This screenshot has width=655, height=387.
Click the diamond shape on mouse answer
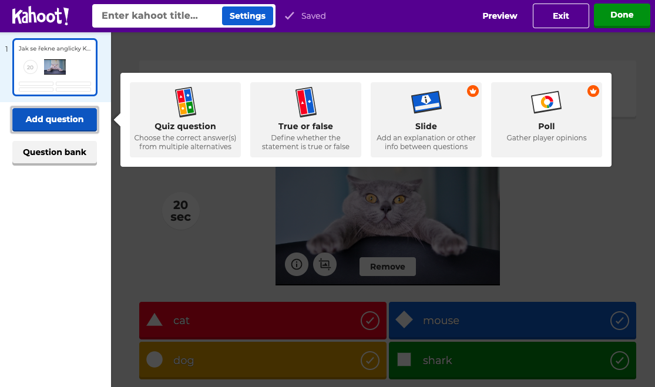pos(404,320)
